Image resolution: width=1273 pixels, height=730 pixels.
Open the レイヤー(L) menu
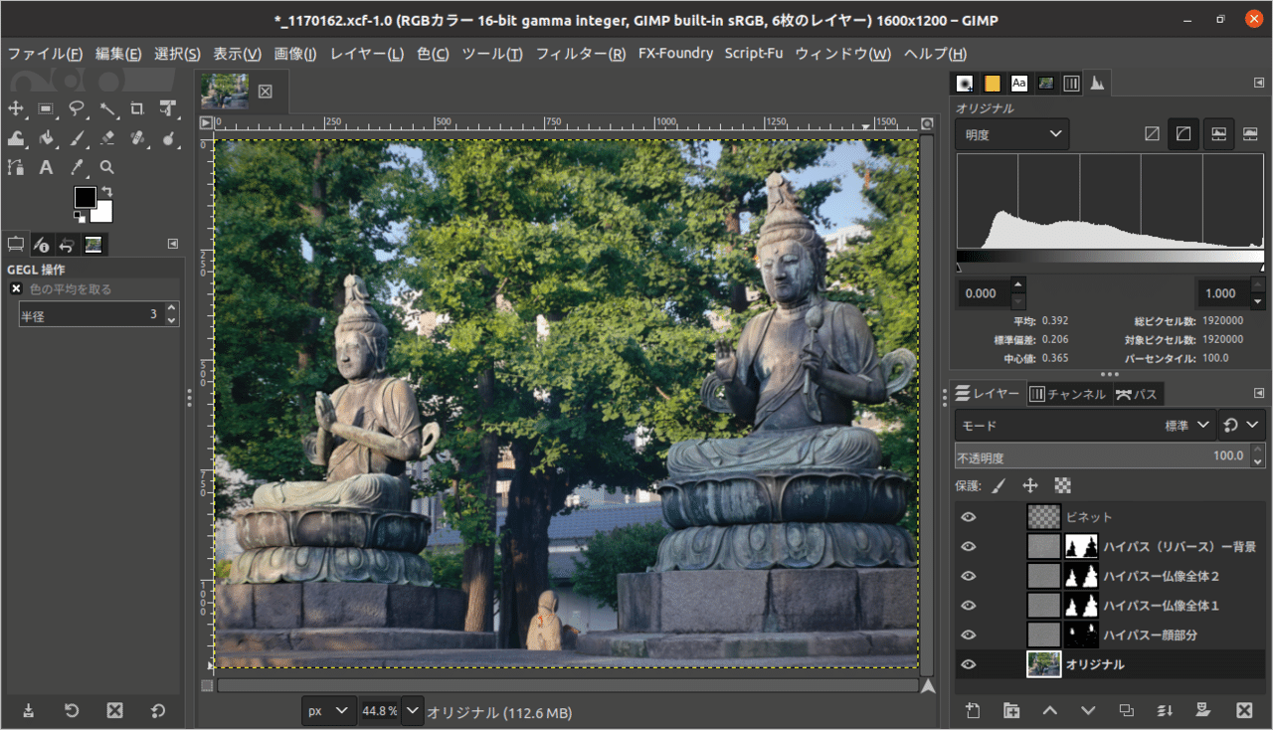tap(367, 54)
